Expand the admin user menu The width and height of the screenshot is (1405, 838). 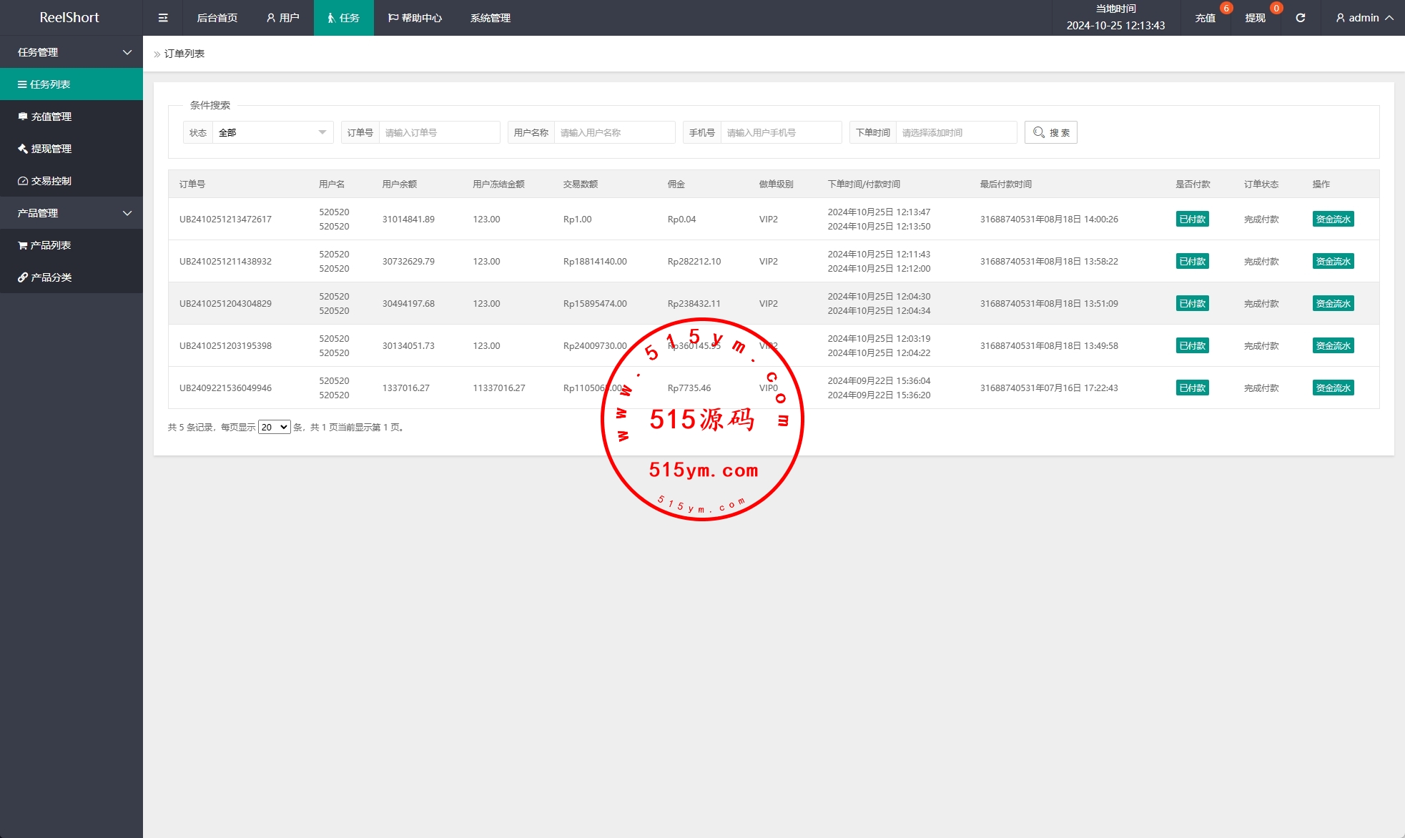(x=1364, y=18)
